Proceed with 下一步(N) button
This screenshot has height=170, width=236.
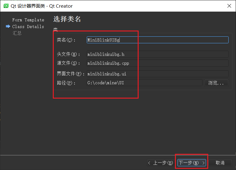pos(192,163)
